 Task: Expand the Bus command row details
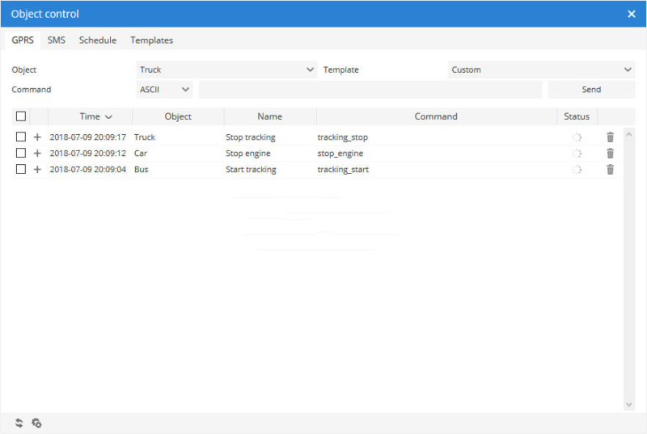tap(37, 170)
